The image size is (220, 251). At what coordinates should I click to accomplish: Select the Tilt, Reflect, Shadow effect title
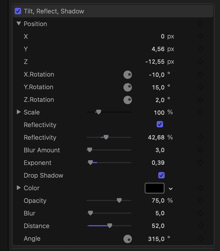coord(54,11)
